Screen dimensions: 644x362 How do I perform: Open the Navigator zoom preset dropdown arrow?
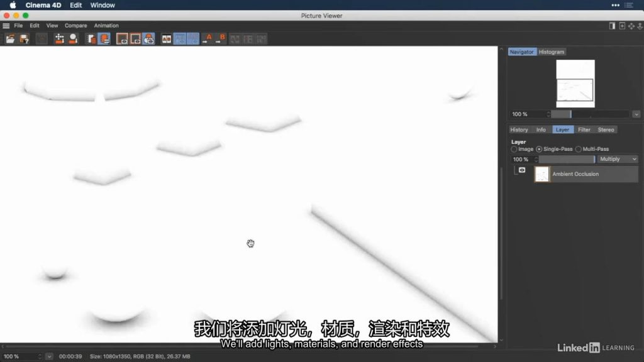[636, 114]
